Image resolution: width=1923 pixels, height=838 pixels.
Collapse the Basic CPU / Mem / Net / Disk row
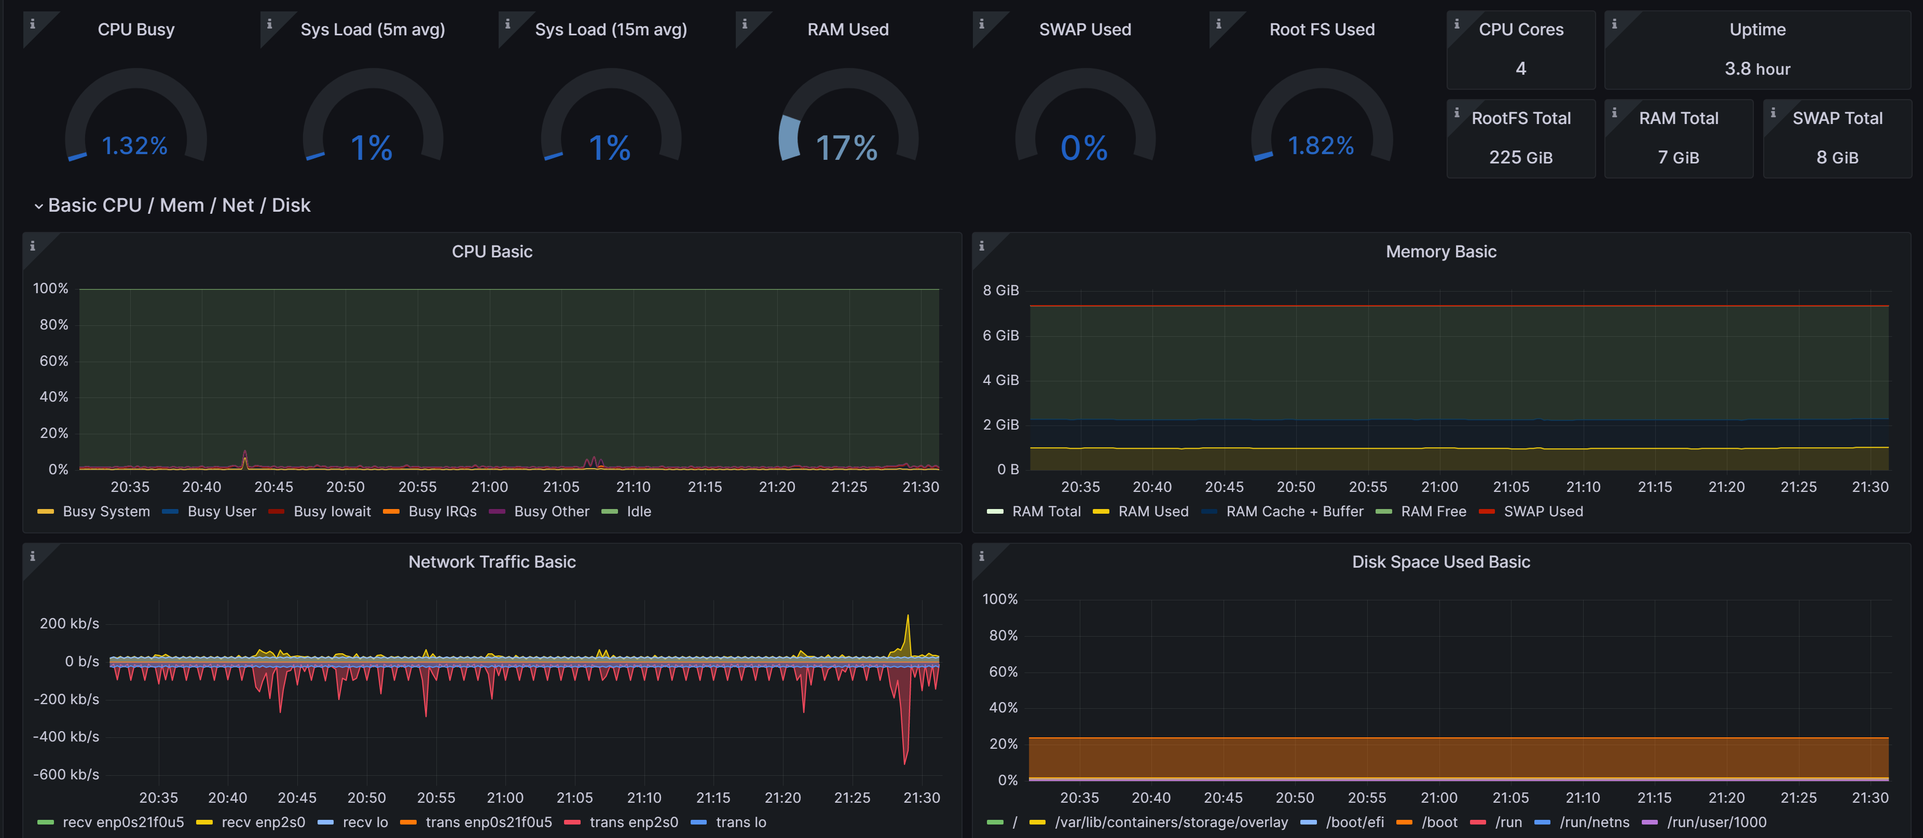click(38, 206)
